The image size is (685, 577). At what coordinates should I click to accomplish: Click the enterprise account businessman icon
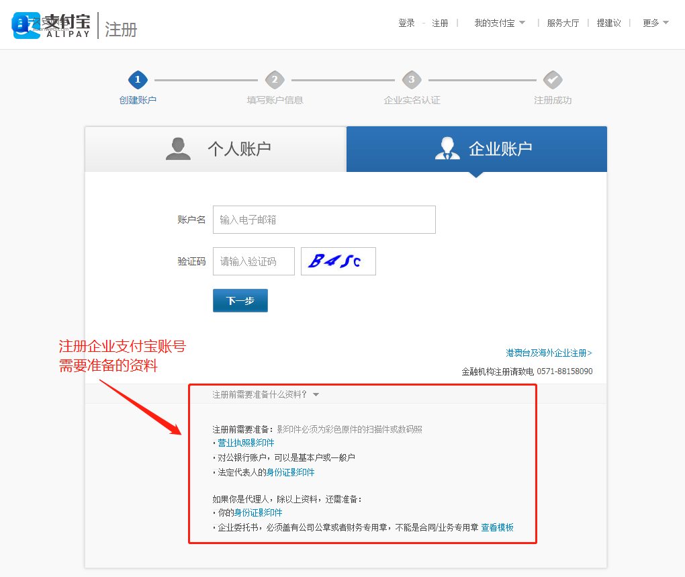[x=447, y=148]
